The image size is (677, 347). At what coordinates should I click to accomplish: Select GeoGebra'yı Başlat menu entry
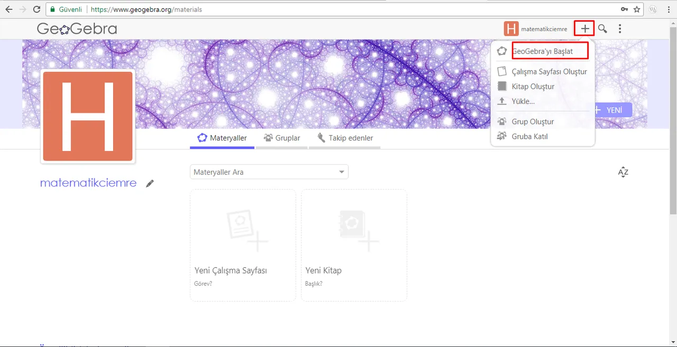(x=543, y=51)
